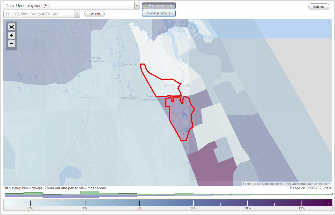Enable the % change since 2k option
This screenshot has height=215, width=335.
pos(159,13)
